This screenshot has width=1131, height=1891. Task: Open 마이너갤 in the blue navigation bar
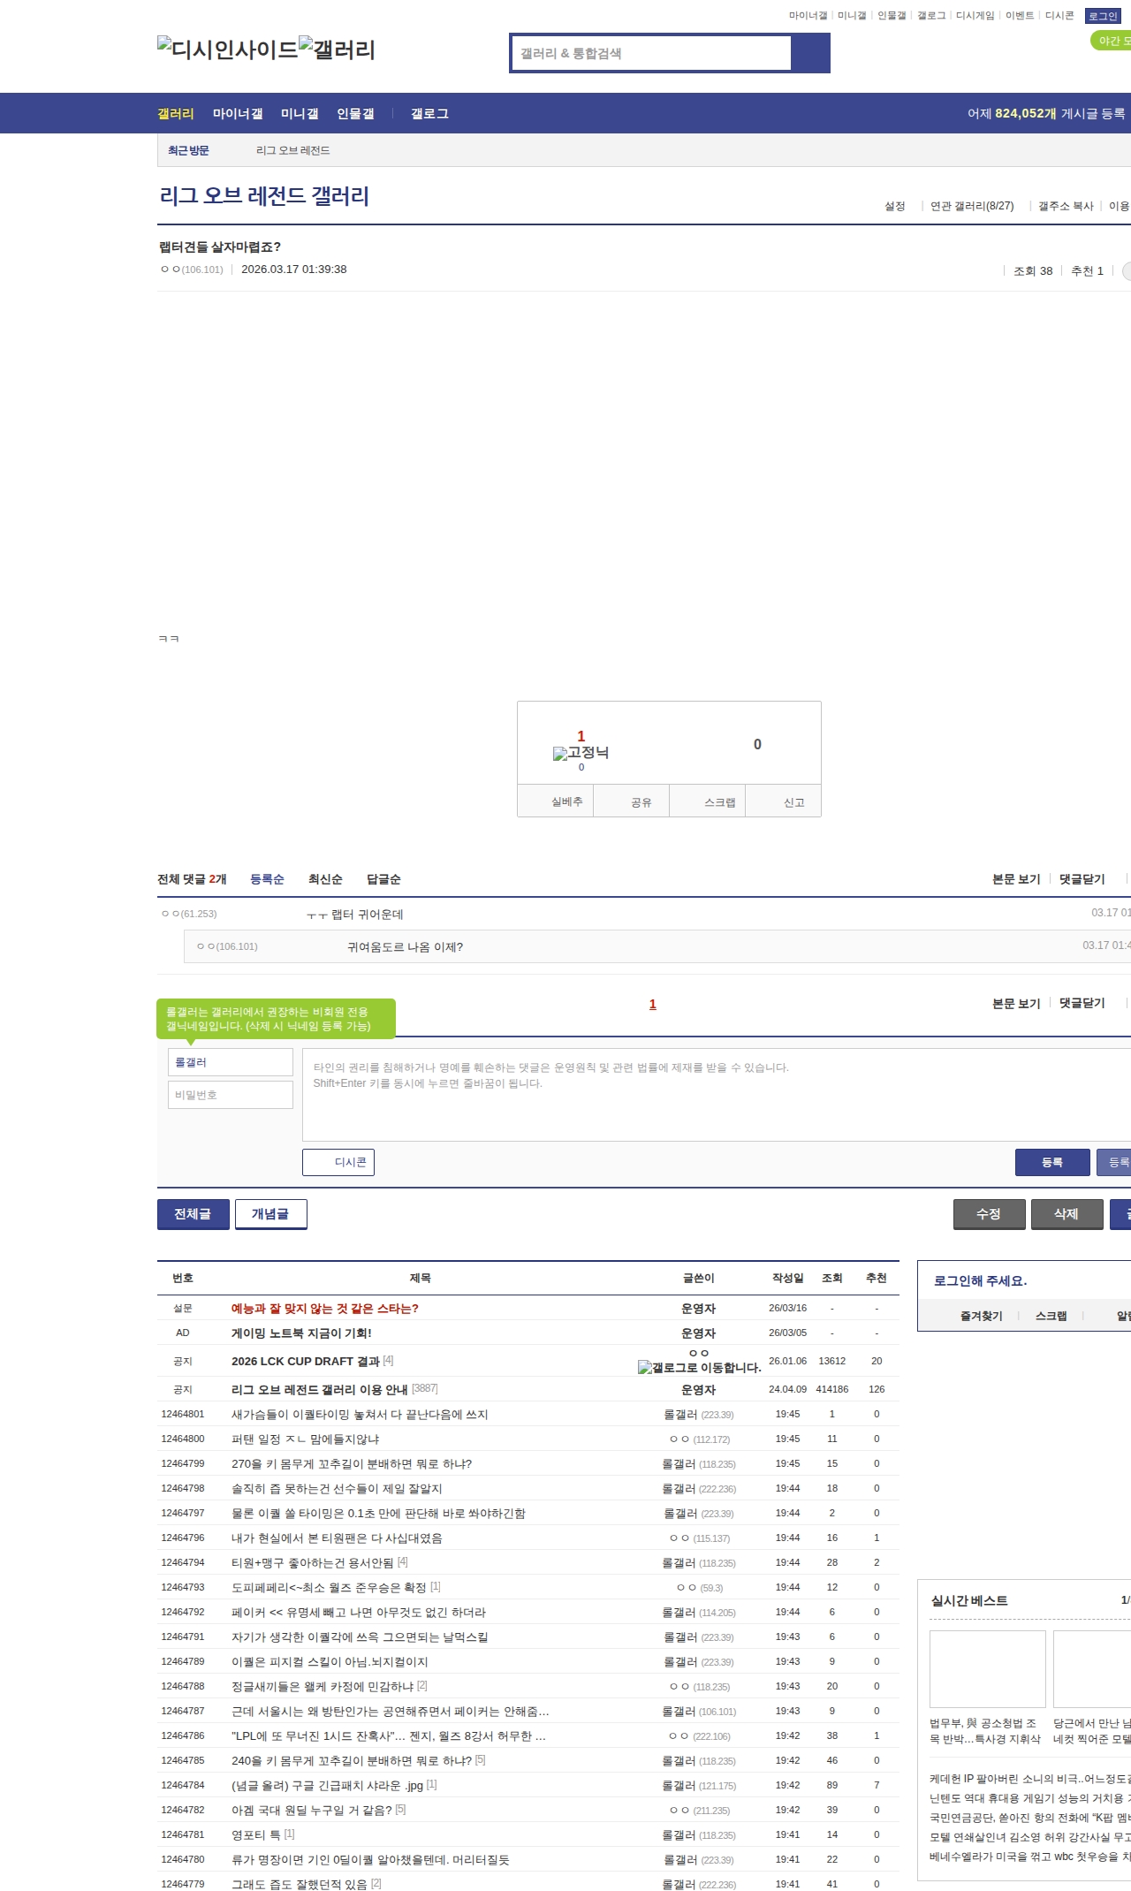pos(238,114)
